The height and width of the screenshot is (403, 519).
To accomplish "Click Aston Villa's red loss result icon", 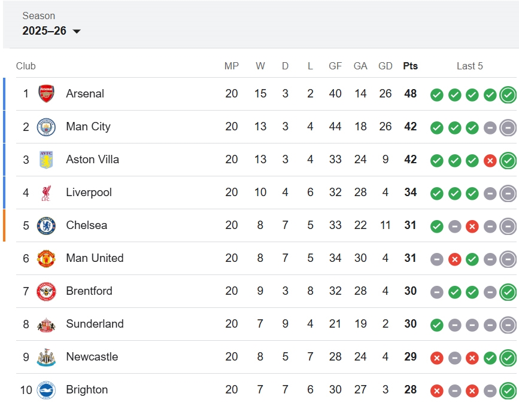I will [x=490, y=160].
